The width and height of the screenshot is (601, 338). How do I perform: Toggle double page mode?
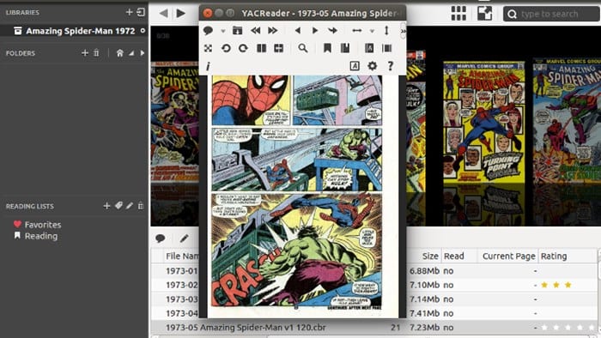coord(261,48)
